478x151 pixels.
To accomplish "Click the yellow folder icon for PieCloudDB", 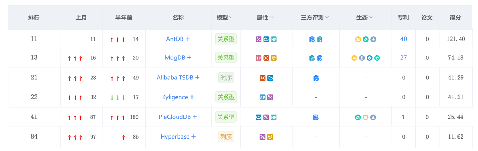I will 366,117.
